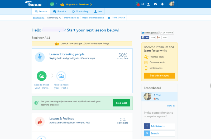The height and width of the screenshot is (139, 211).
Task: Click the busuu logo
Action: (33, 4)
